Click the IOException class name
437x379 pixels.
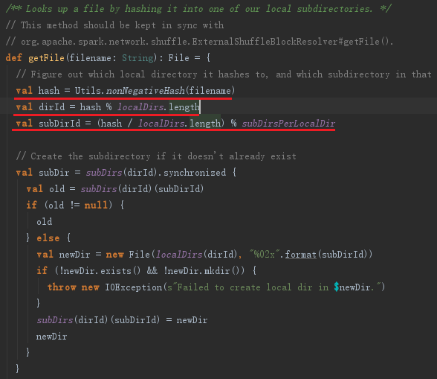(133, 287)
